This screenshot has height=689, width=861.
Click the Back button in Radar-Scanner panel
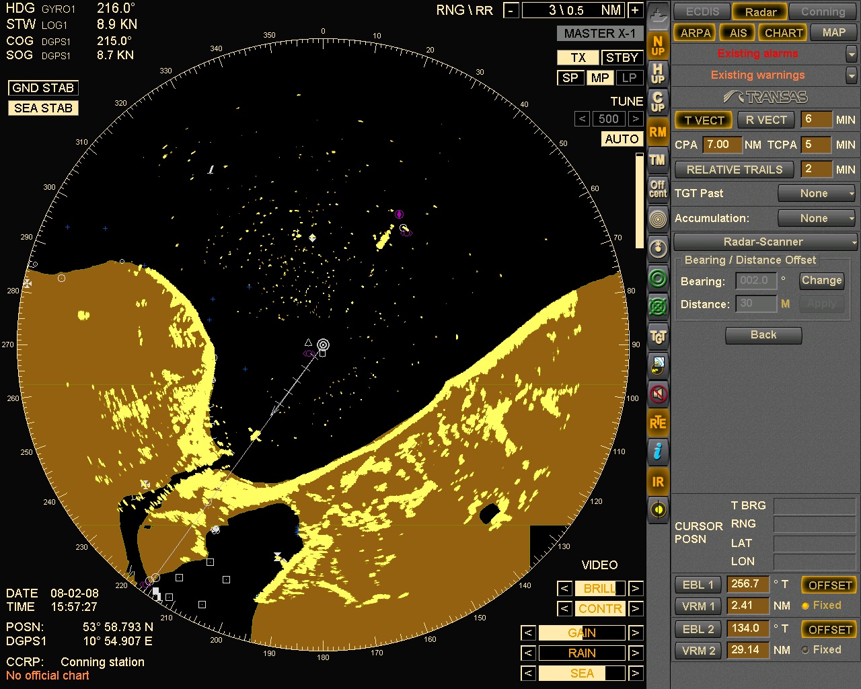click(x=763, y=335)
